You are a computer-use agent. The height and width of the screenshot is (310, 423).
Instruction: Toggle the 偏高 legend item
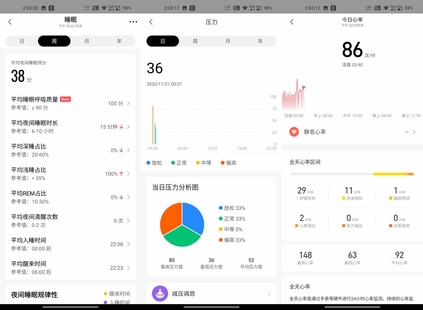(228, 163)
